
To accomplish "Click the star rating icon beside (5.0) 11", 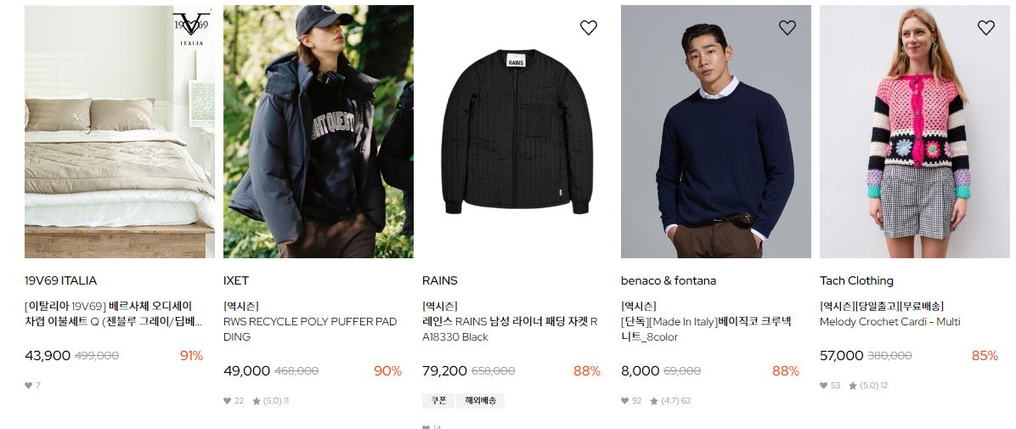I will (257, 401).
